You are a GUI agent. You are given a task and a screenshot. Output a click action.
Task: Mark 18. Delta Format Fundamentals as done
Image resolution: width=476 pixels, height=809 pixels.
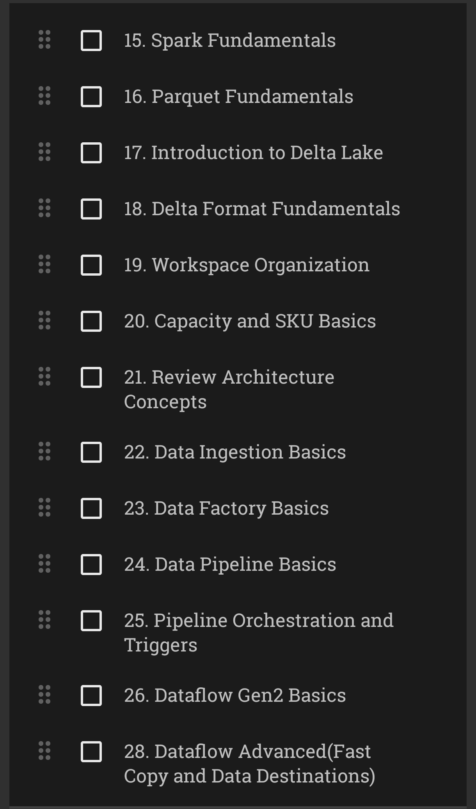(91, 209)
